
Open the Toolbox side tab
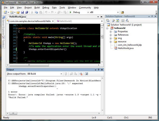(x=3, y=42)
